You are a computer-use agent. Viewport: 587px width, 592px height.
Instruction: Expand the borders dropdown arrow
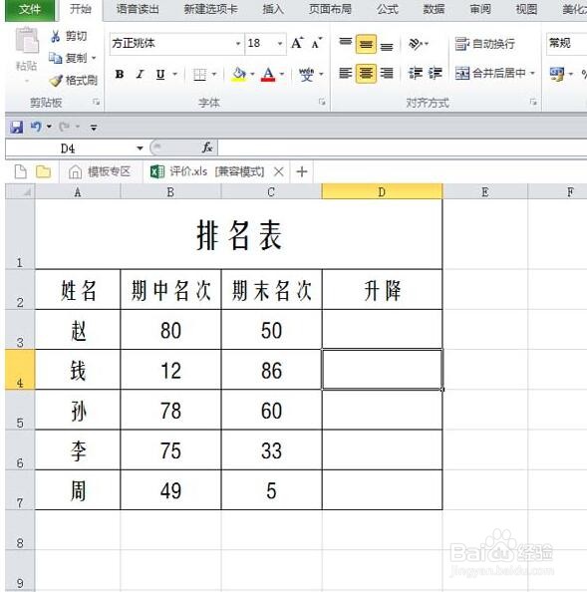point(214,74)
